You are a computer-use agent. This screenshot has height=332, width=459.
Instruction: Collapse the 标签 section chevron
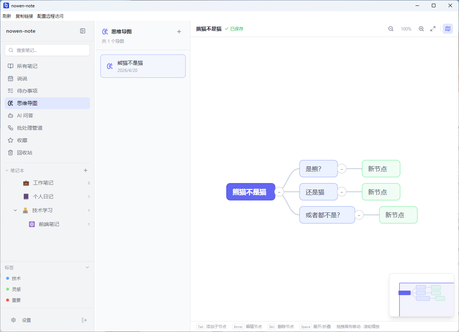click(87, 267)
